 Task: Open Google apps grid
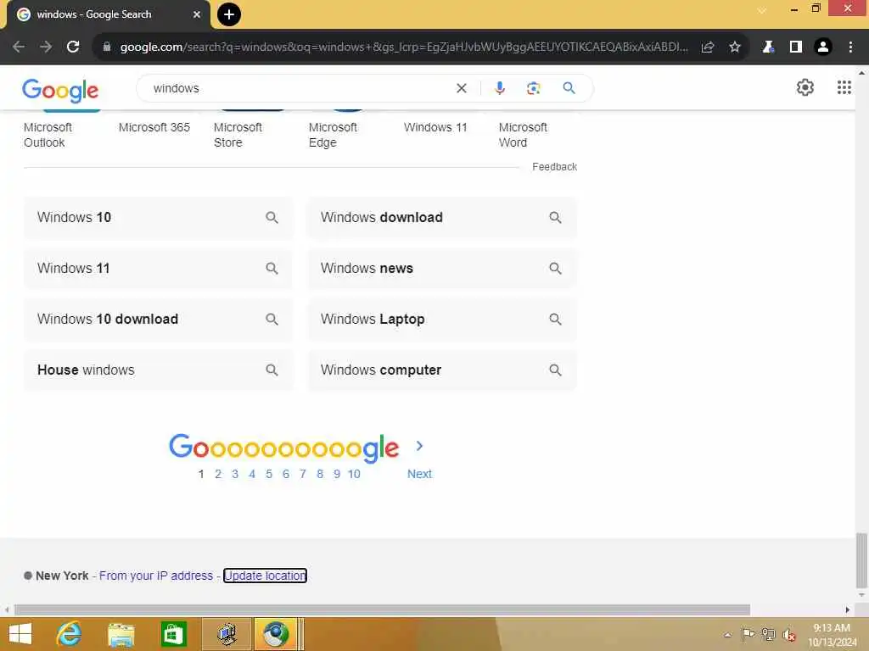[844, 87]
